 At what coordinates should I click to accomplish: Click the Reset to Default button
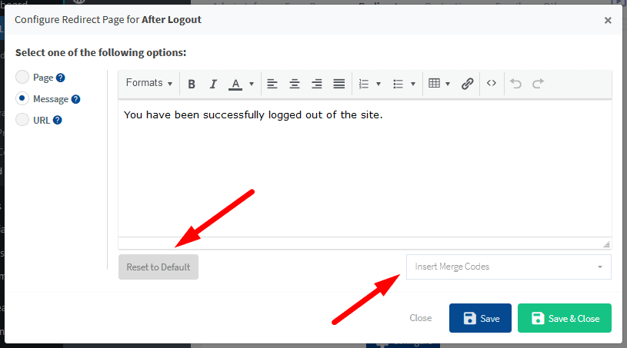tap(158, 267)
